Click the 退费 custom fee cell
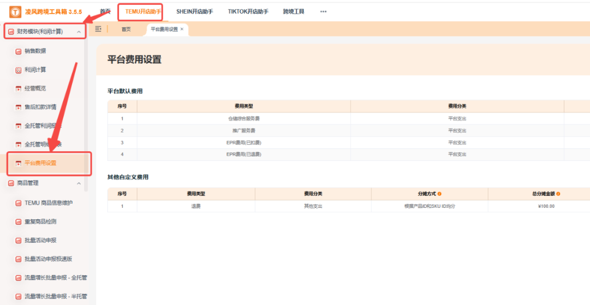 pyautogui.click(x=196, y=206)
